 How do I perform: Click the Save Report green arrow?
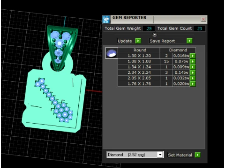coord(189,41)
